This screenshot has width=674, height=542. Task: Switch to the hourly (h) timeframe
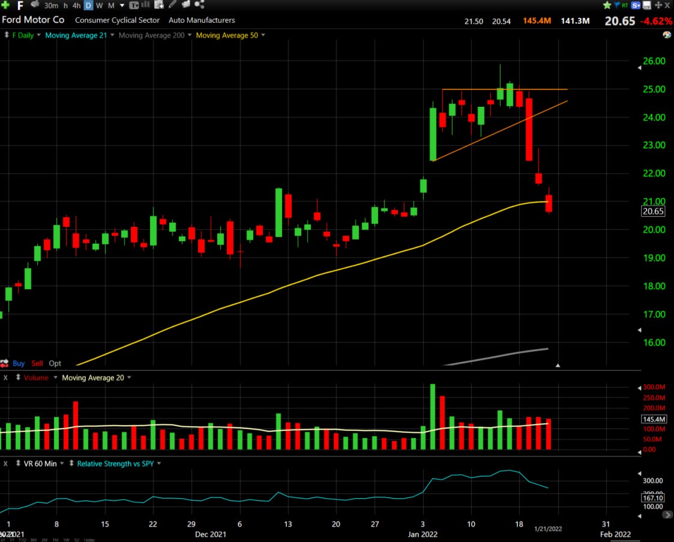65,5
